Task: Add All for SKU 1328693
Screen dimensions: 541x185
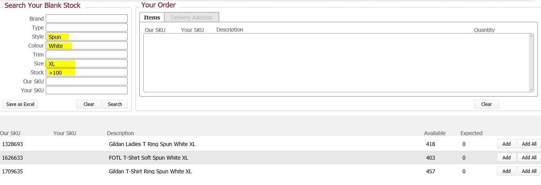Action: (529, 144)
